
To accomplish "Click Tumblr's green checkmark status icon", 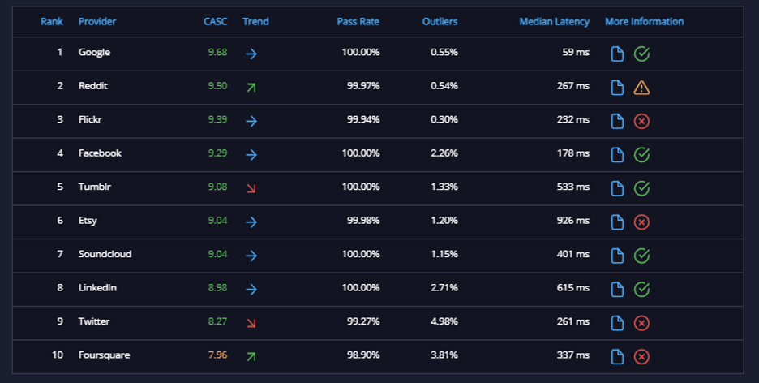I will 641,188.
